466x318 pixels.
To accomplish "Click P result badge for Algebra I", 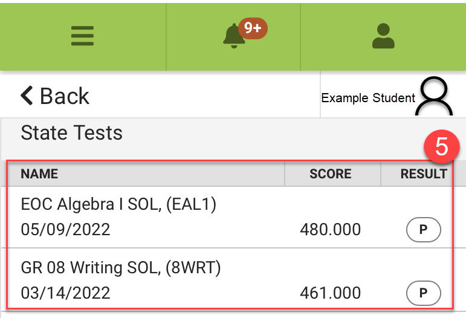I will (424, 230).
